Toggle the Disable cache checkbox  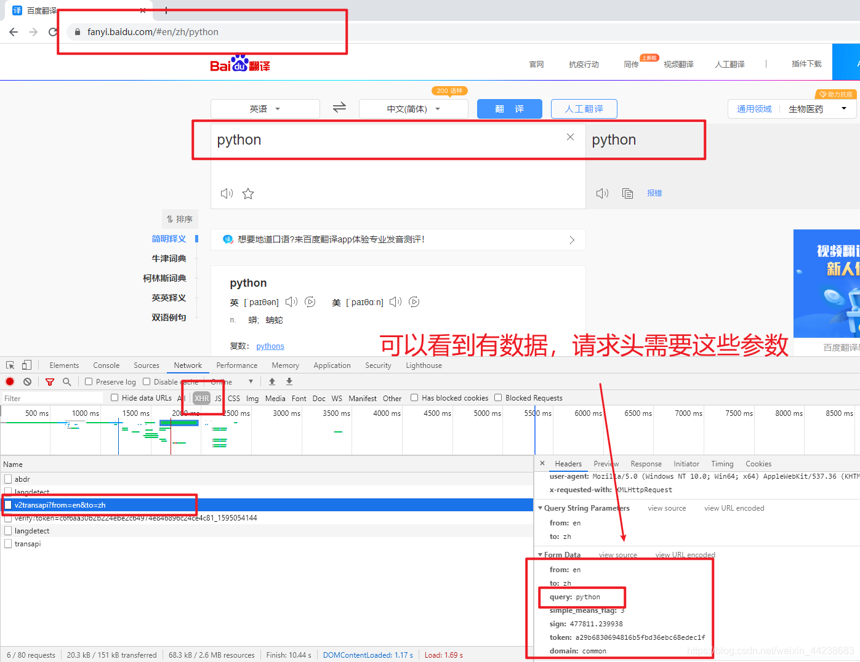coord(147,381)
